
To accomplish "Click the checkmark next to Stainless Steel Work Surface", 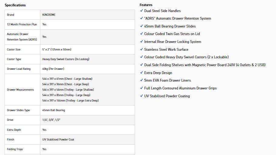I will tap(141, 49).
